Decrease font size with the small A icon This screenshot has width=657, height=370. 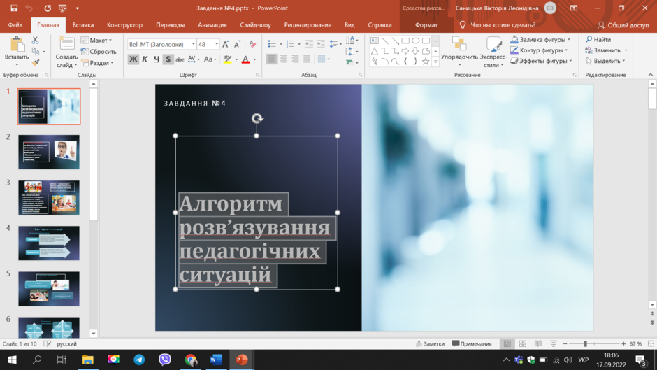237,44
